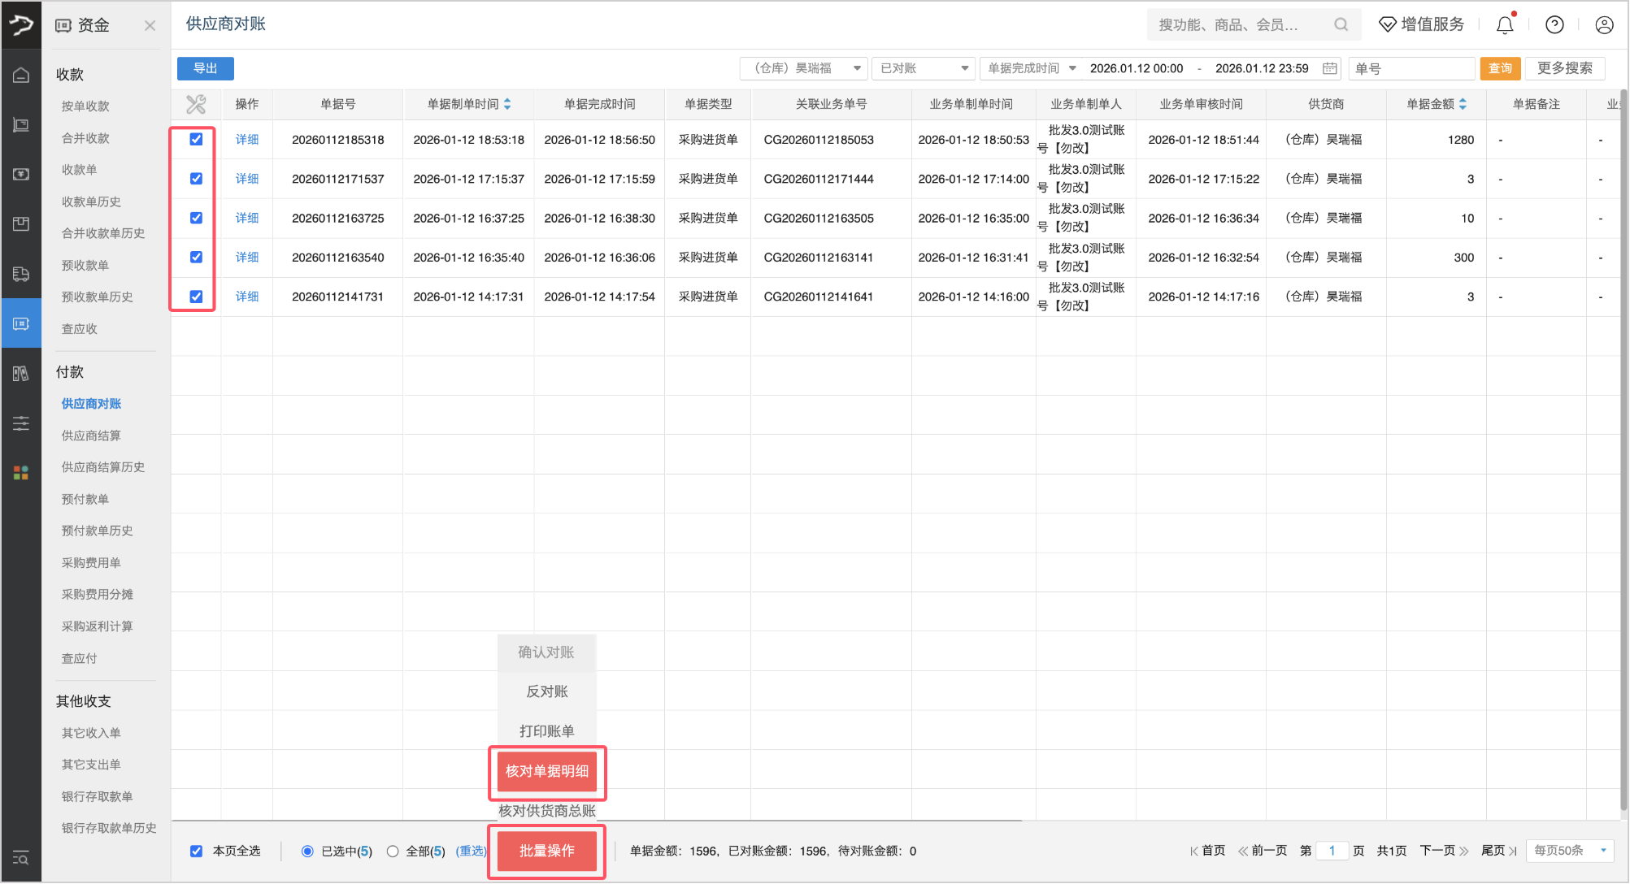This screenshot has height=884, width=1630.
Task: Expand the (仓库) 昊瑞福 supplier dropdown
Action: point(803,68)
